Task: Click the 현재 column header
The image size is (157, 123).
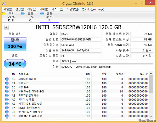Action: coord(83,74)
